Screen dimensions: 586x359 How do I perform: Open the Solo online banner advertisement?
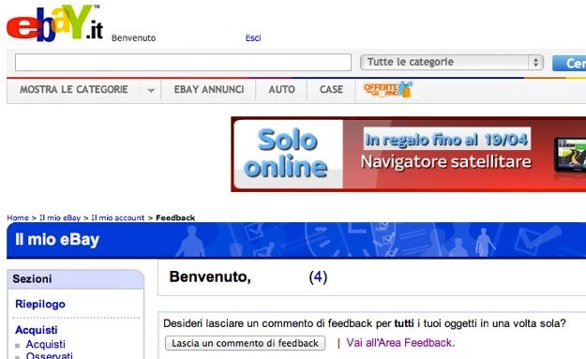[x=409, y=155]
